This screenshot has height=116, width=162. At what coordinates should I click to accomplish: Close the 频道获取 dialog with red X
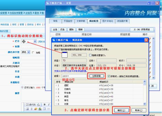pyautogui.click(x=146, y=40)
